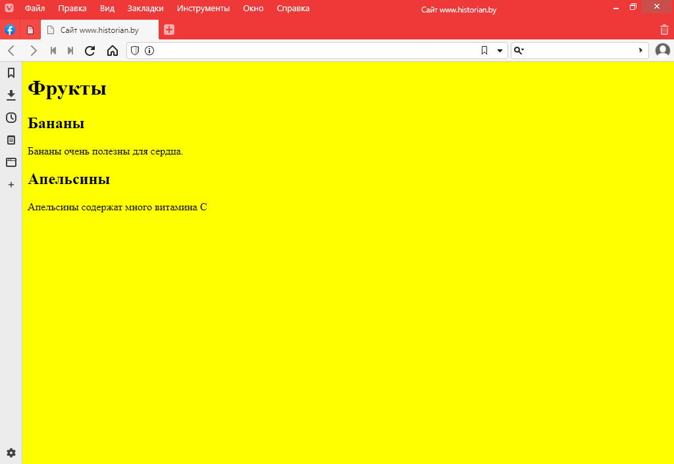This screenshot has width=674, height=464.
Task: Reload the current page
Action: point(90,51)
